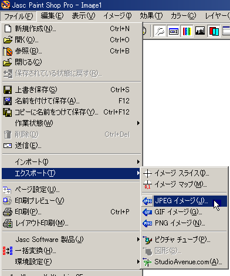Screen dimensions: 230x276
Task: Choose 参照(B)... menu entry
Action: [72, 51]
